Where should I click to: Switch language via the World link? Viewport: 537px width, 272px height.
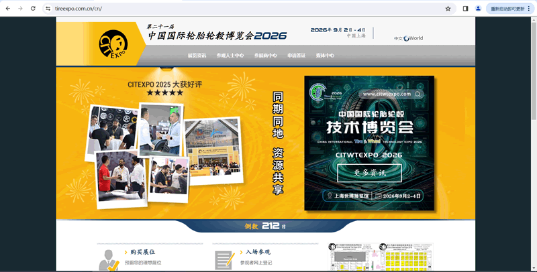(417, 38)
